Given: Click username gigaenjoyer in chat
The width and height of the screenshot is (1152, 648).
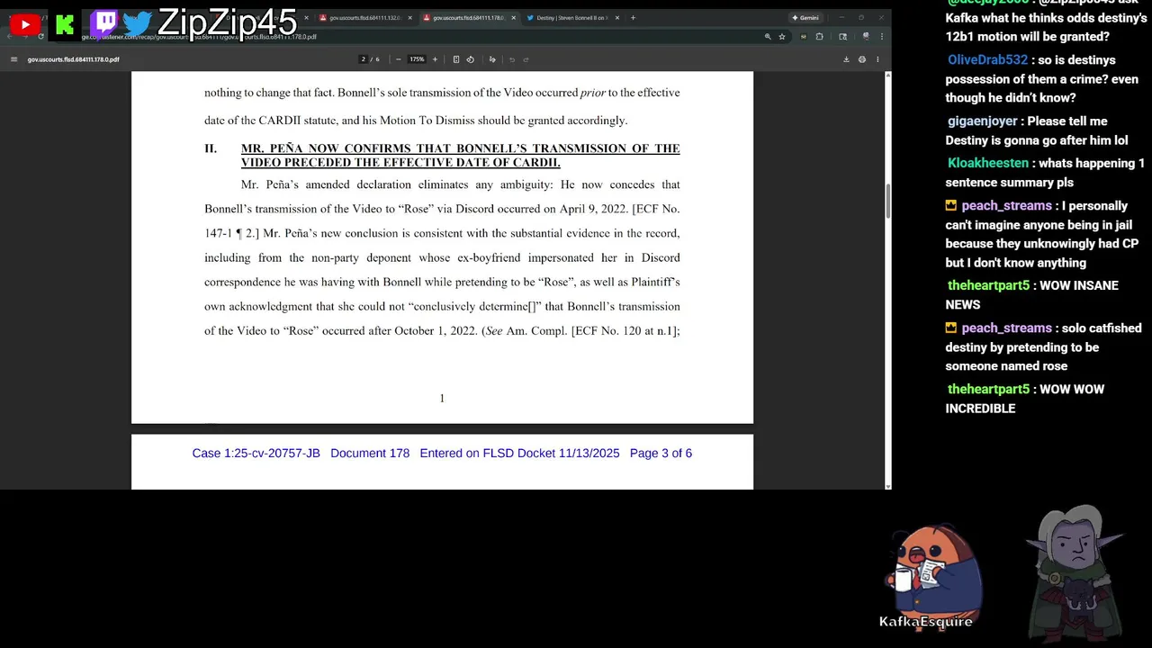Looking at the screenshot, I should pyautogui.click(x=983, y=121).
